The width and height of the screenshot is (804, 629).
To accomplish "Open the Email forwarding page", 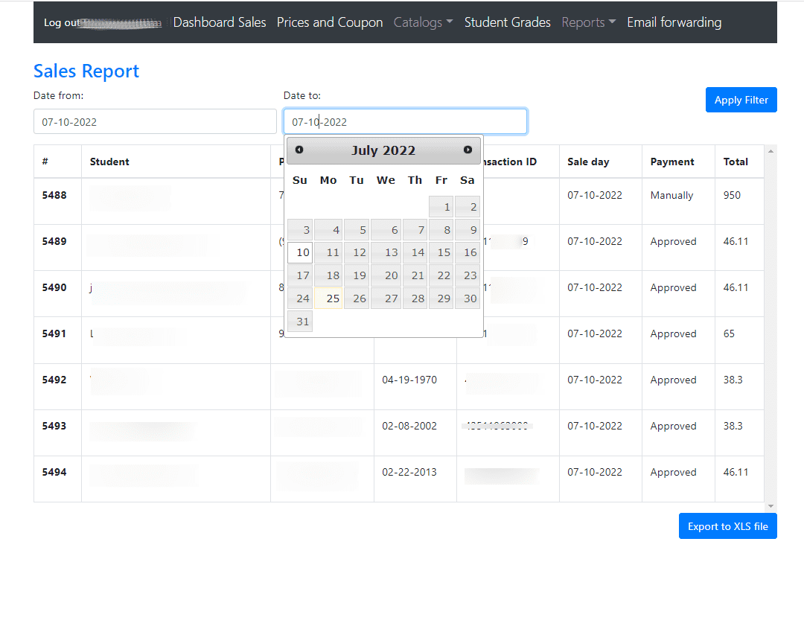I will click(x=674, y=22).
